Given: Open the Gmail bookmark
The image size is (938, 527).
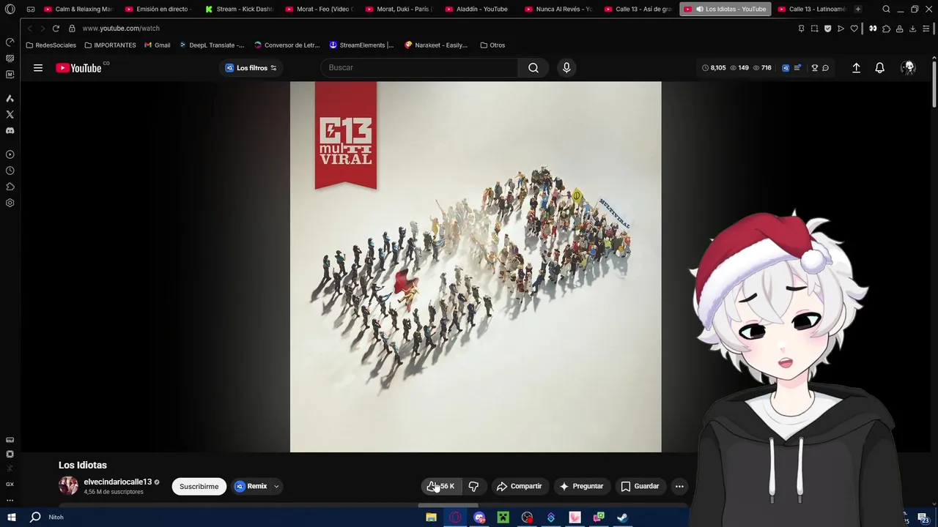Looking at the screenshot, I should (158, 45).
